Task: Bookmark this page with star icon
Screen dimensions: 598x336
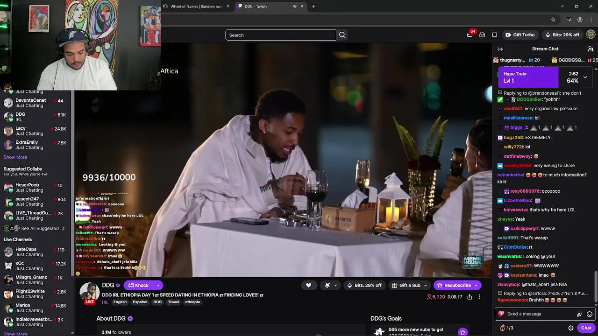Action: coord(553,20)
